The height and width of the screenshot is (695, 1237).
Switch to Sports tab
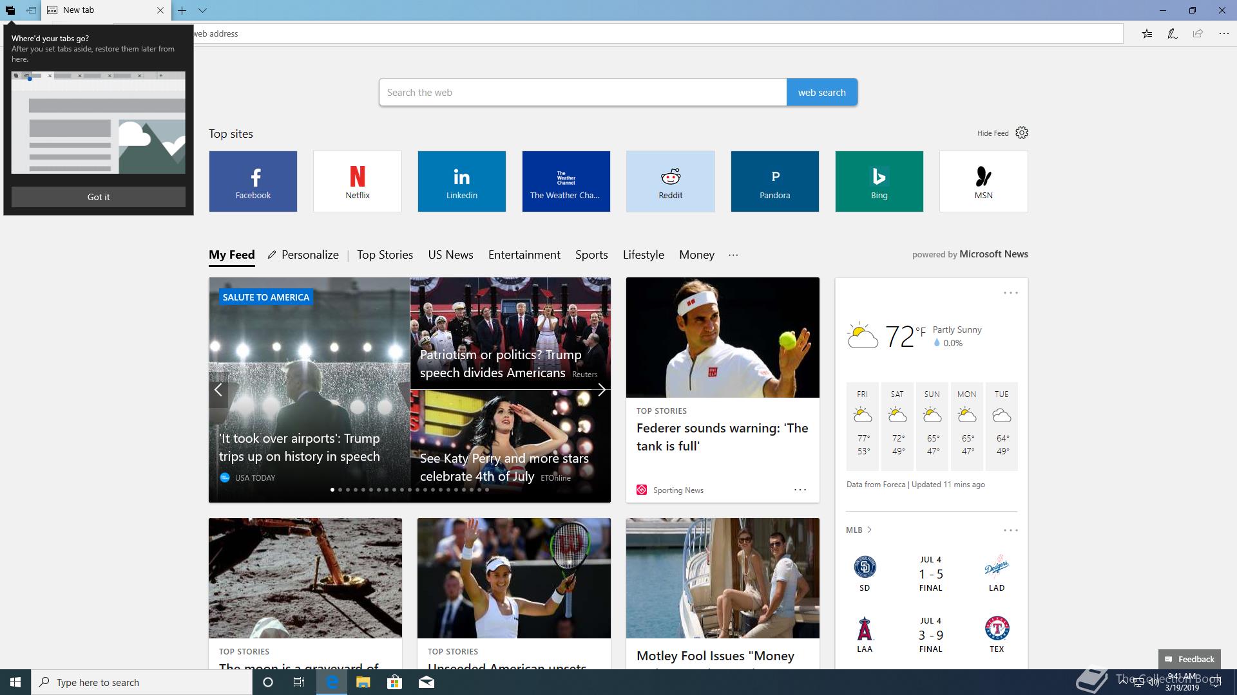click(591, 255)
